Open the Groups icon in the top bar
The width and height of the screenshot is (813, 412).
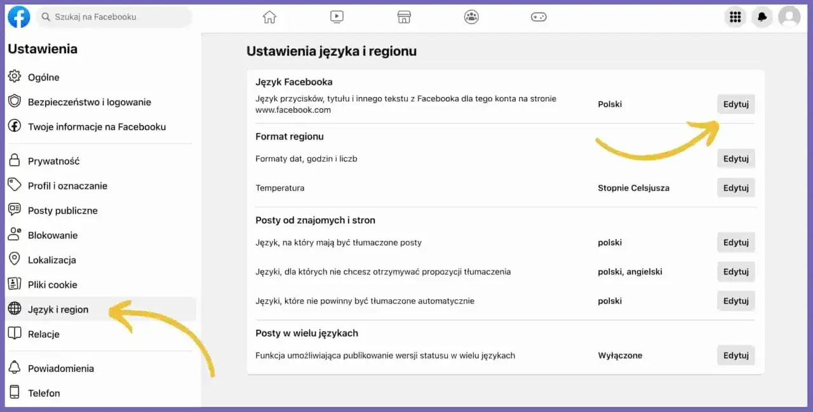pos(471,17)
